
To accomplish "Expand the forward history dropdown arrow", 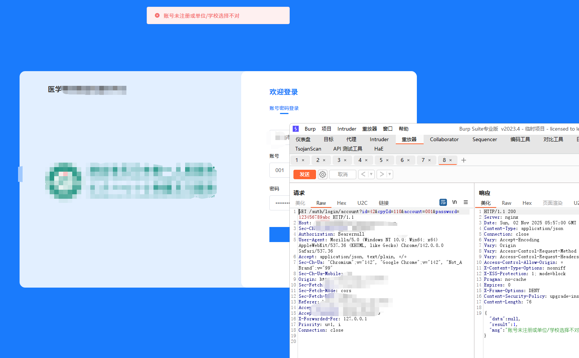I will point(390,174).
